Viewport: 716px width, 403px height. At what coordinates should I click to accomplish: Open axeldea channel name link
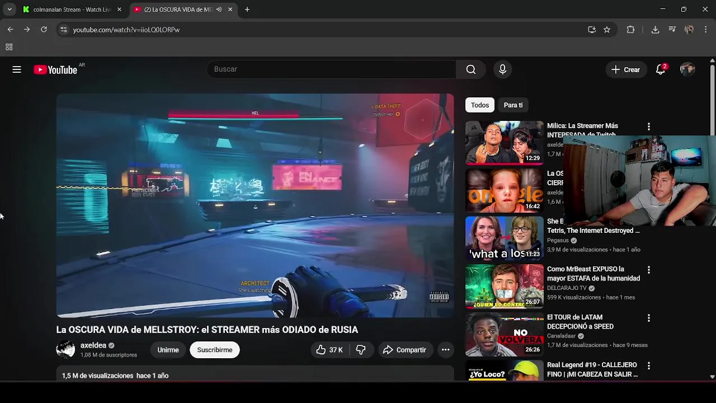pos(93,345)
